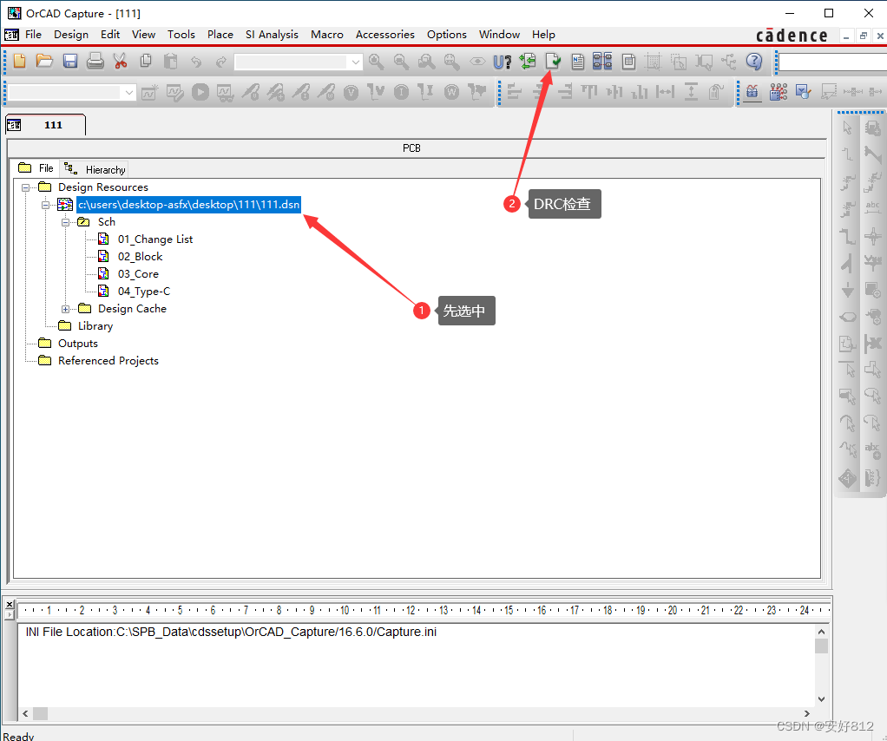Open the SI Analysis menu
The width and height of the screenshot is (887, 741).
click(272, 35)
